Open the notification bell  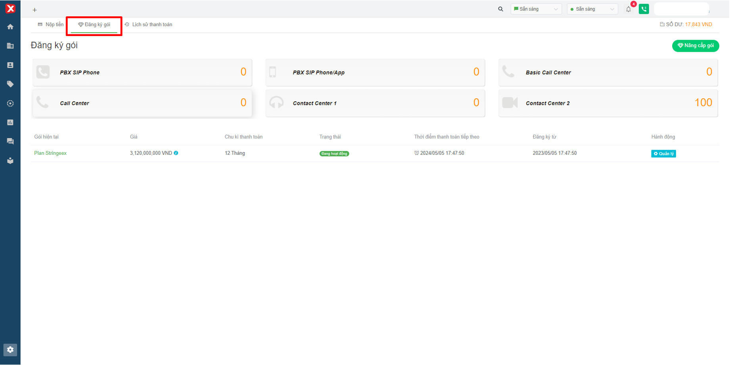[x=629, y=9]
